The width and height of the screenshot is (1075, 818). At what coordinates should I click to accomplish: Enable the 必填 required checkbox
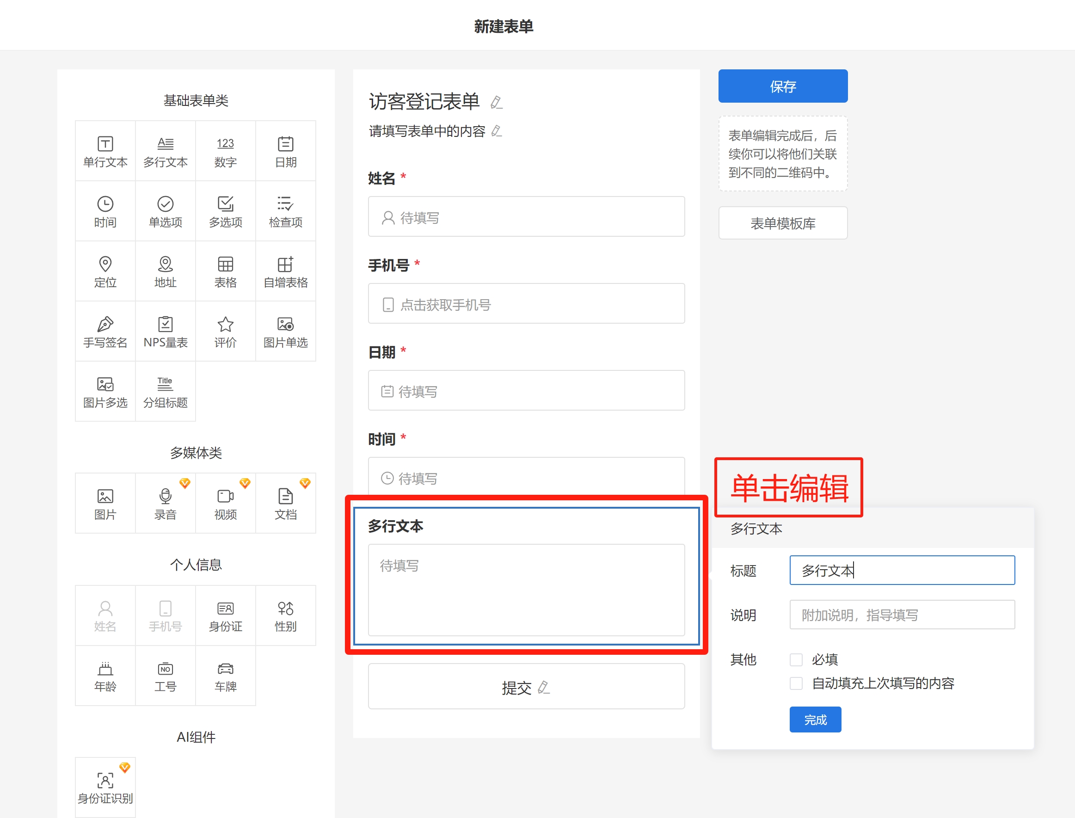point(796,660)
